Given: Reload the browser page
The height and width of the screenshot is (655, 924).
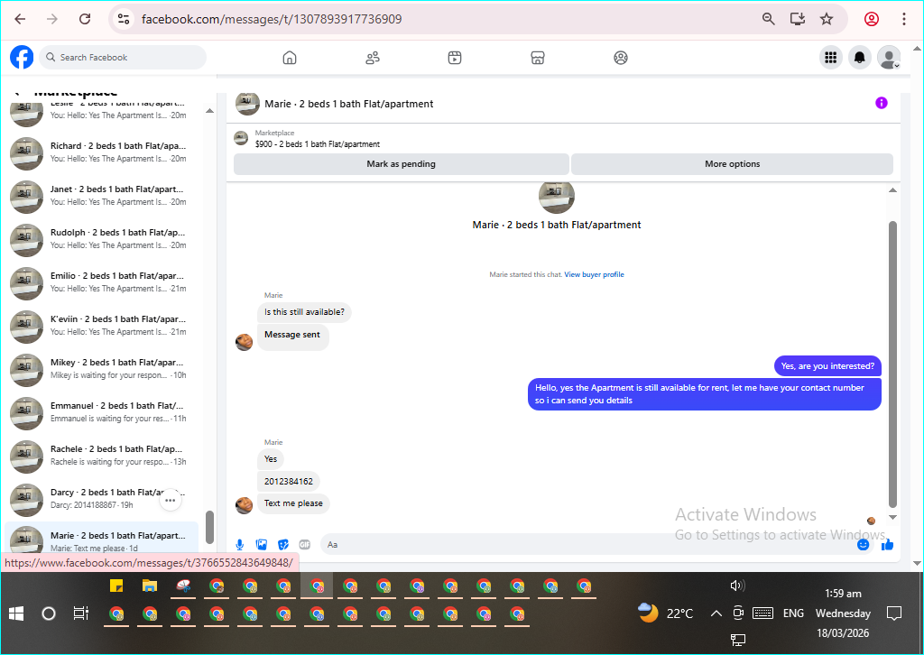Looking at the screenshot, I should tap(85, 19).
